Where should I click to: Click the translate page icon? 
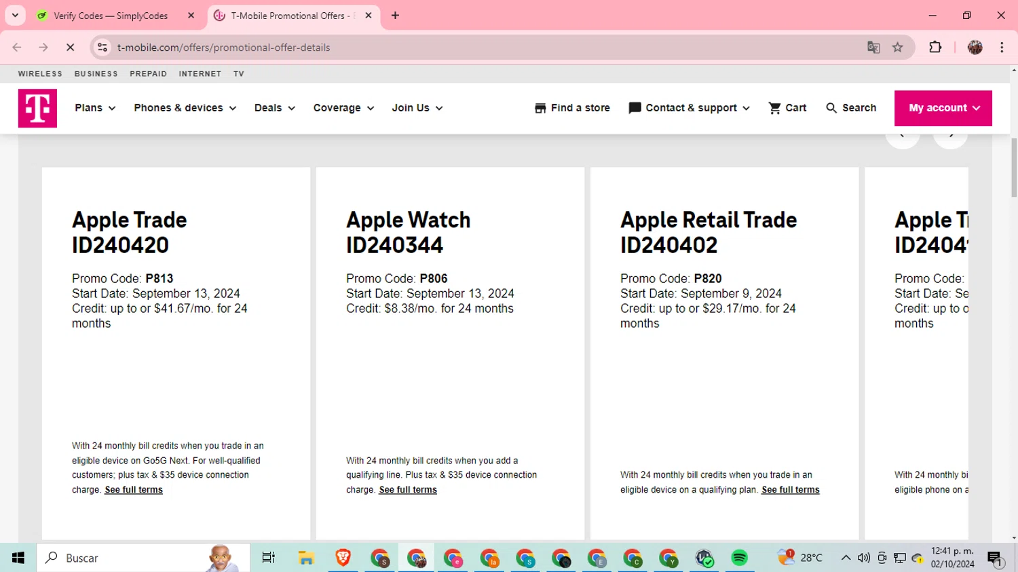(873, 47)
